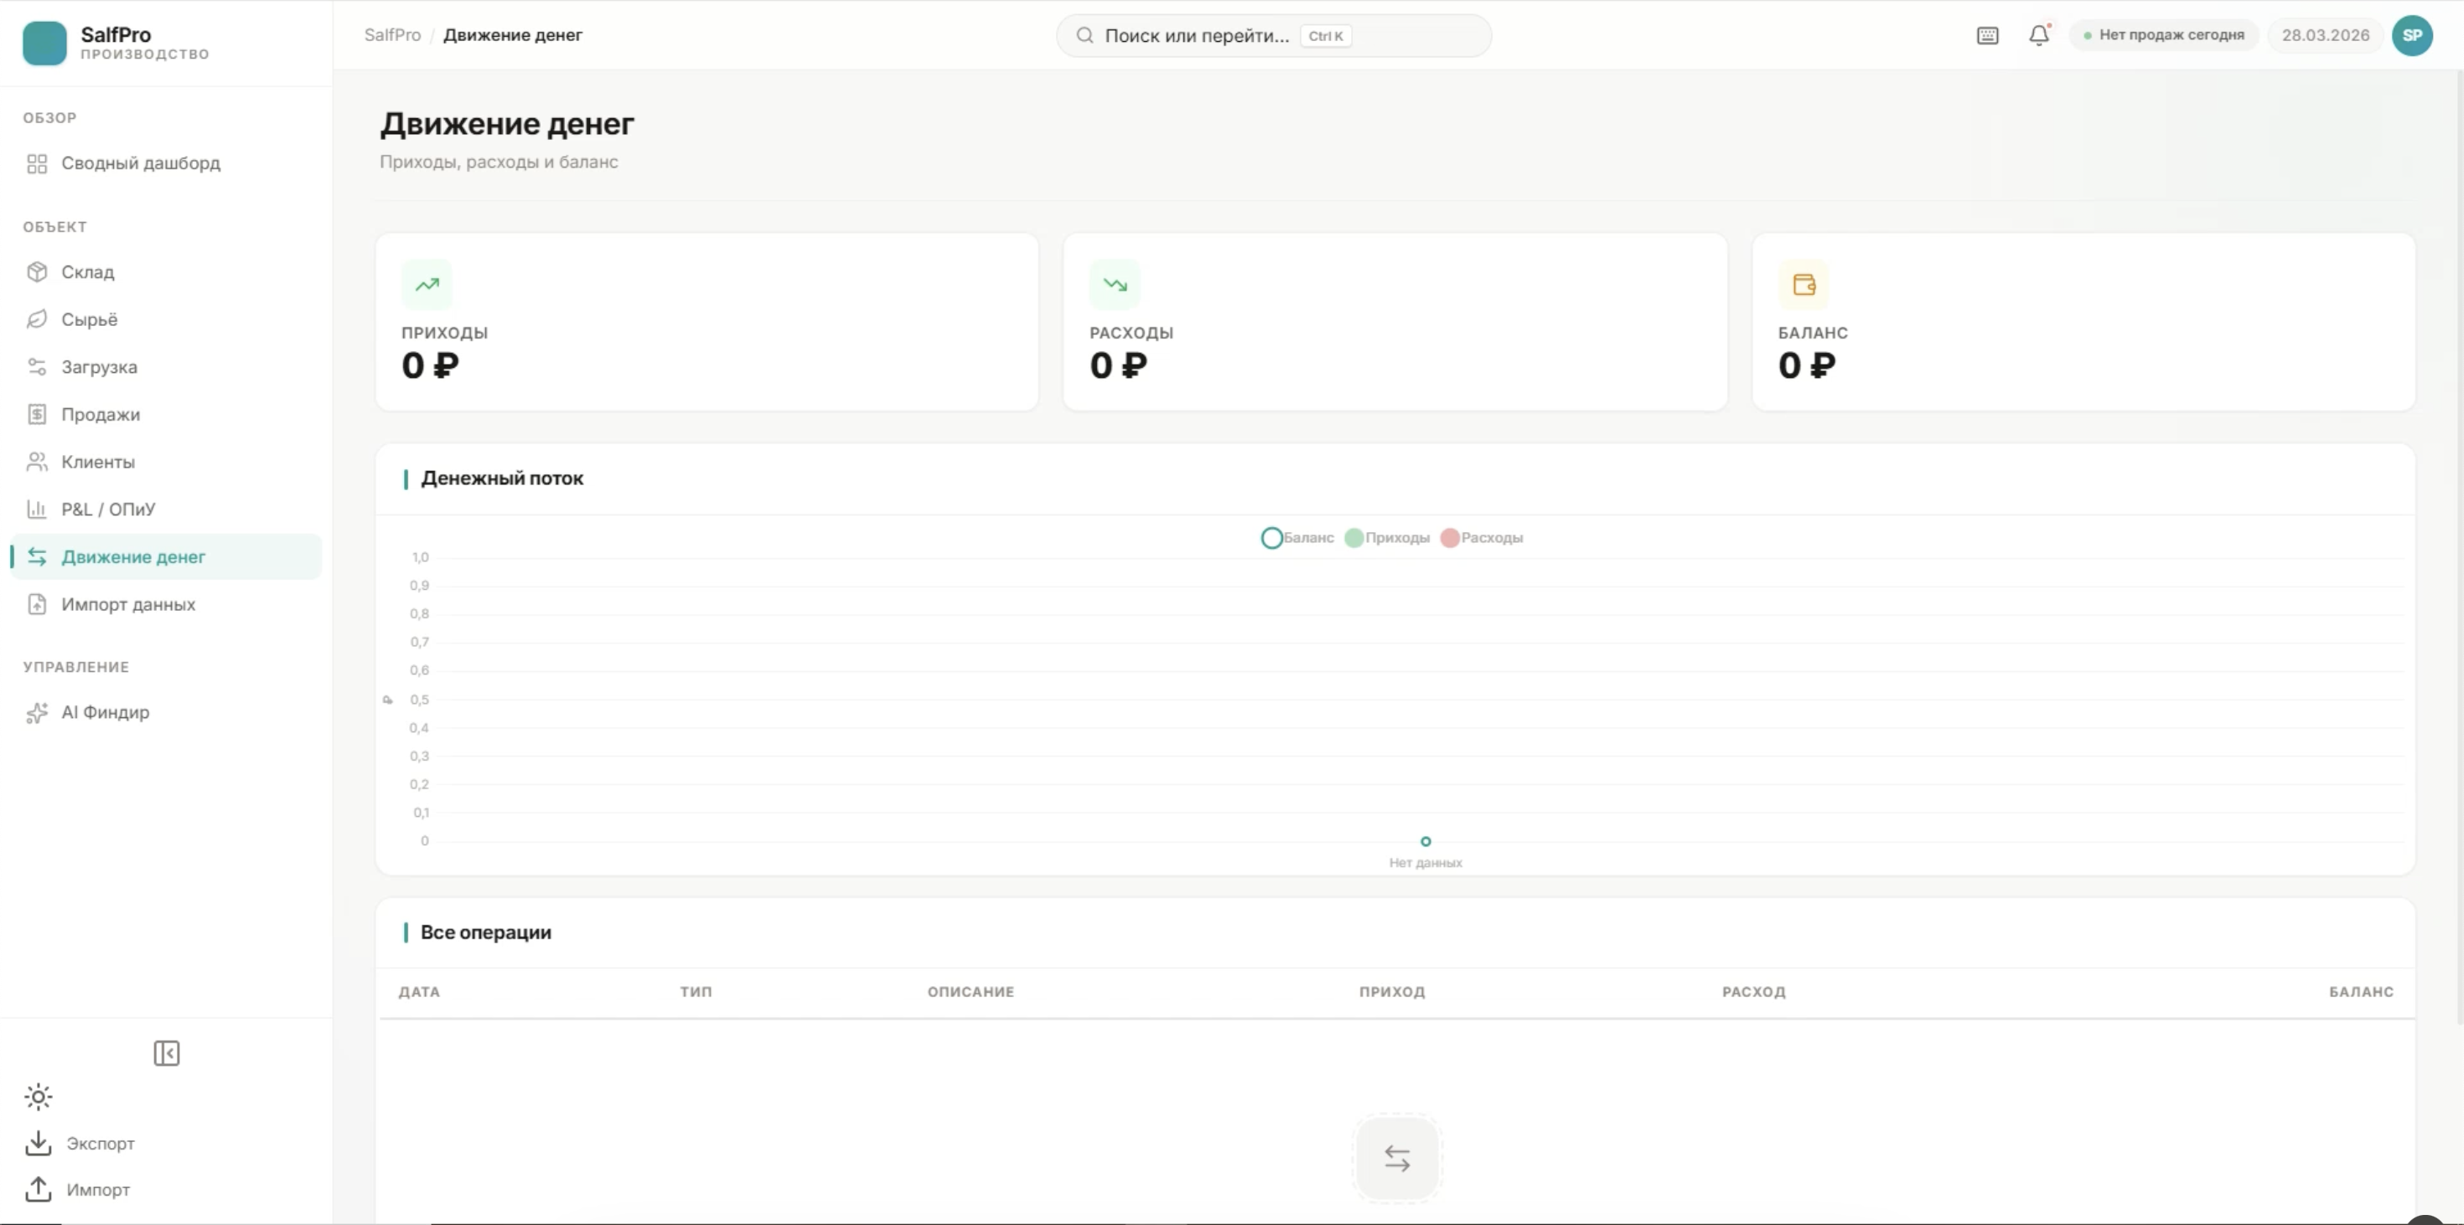Collapse the sidebar with panel icon
The height and width of the screenshot is (1225, 2464).
pyautogui.click(x=167, y=1053)
